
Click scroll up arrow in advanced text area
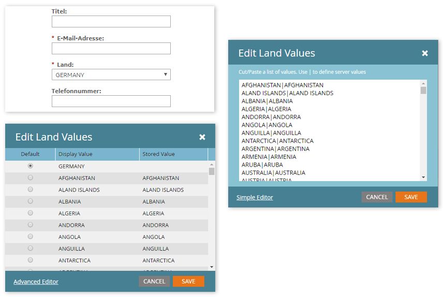(x=423, y=83)
